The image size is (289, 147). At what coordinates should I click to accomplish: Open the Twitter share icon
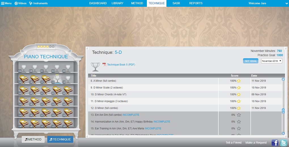pyautogui.click(x=283, y=143)
